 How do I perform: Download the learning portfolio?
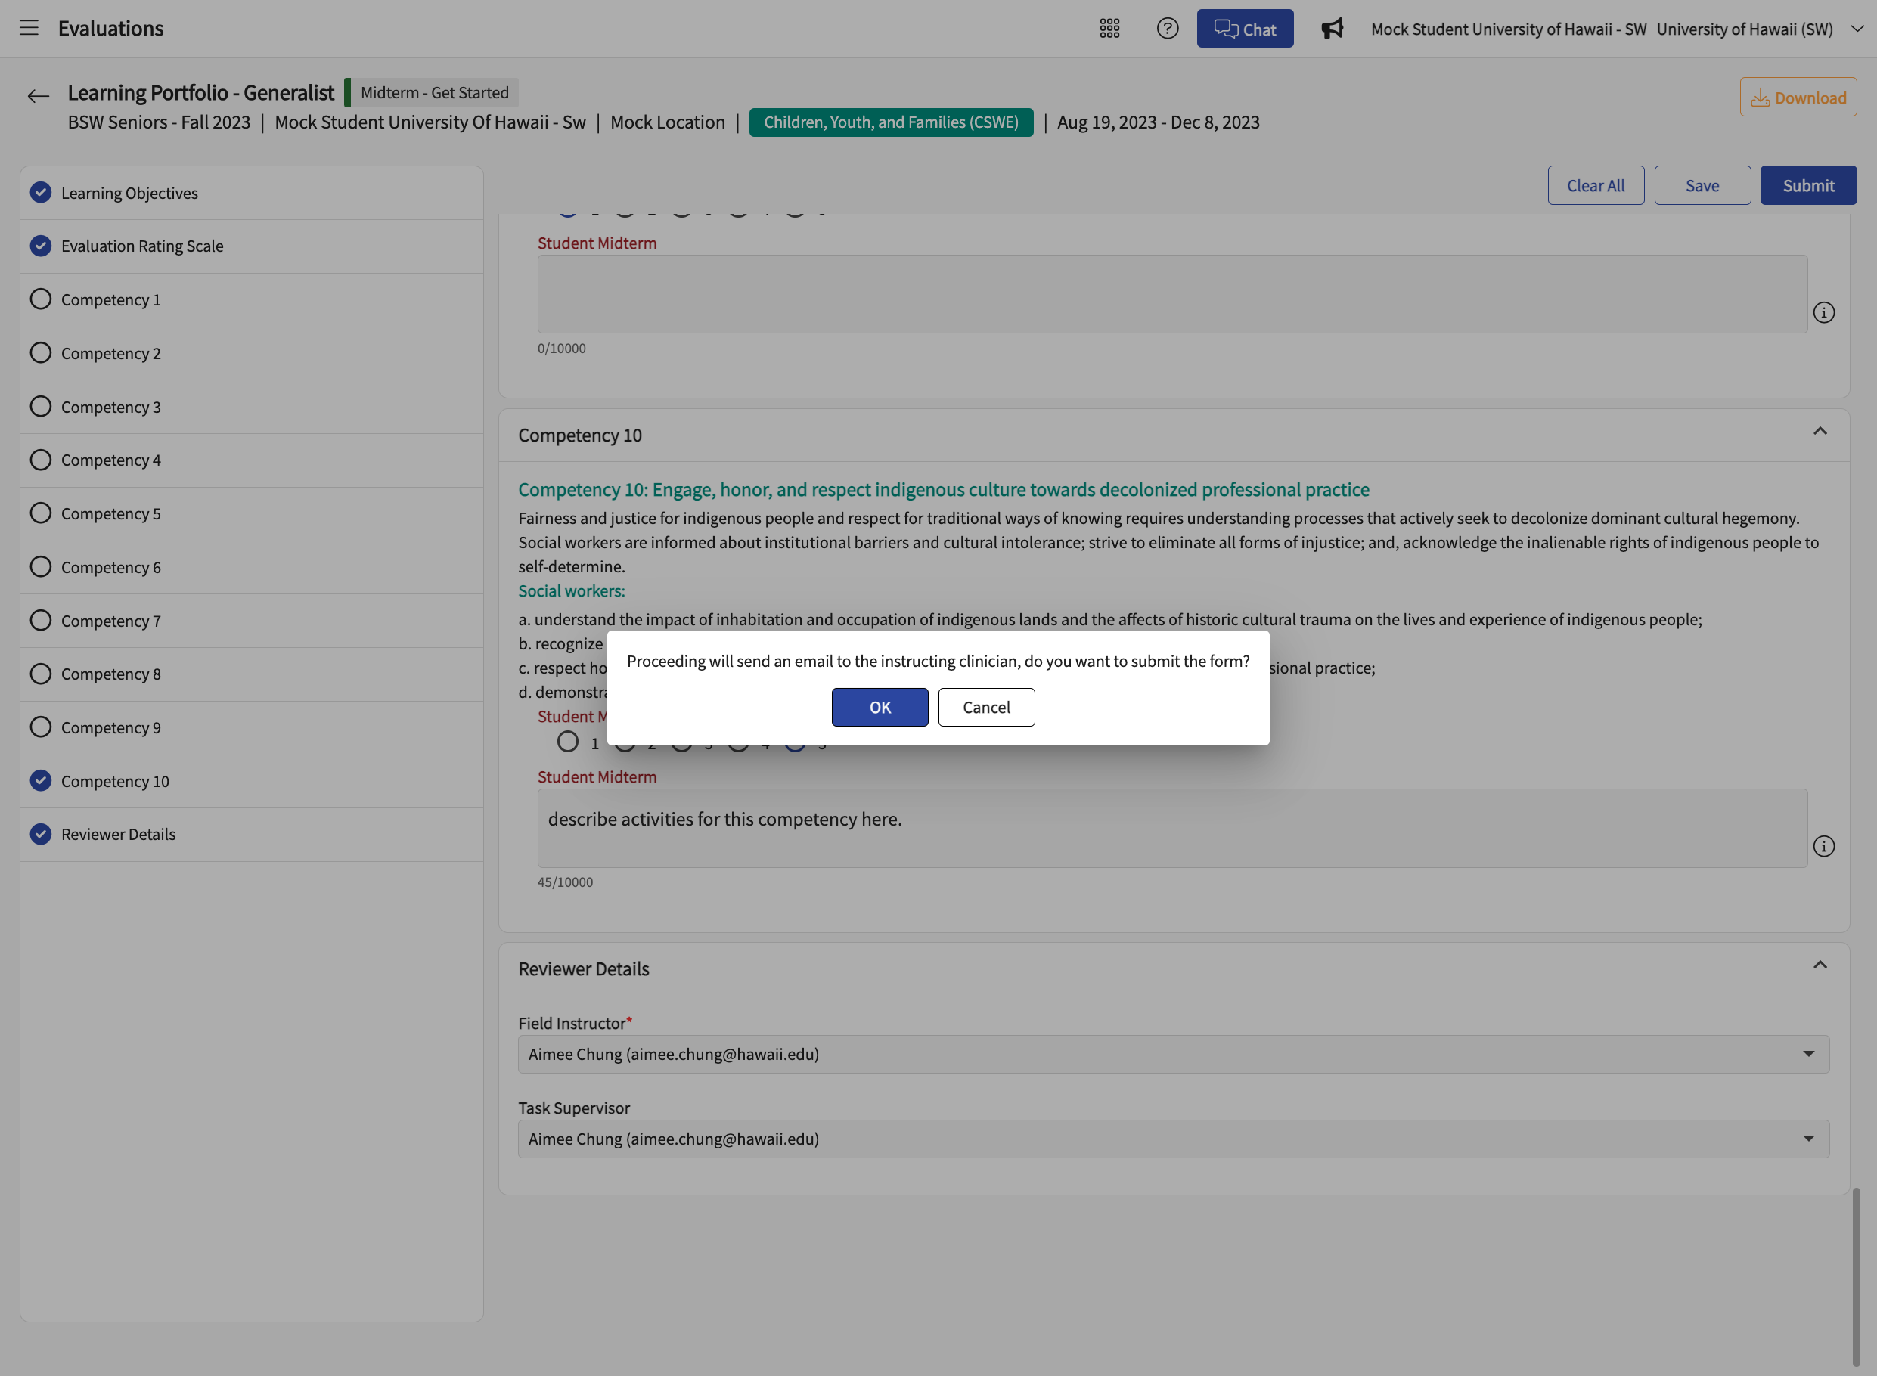(1798, 98)
